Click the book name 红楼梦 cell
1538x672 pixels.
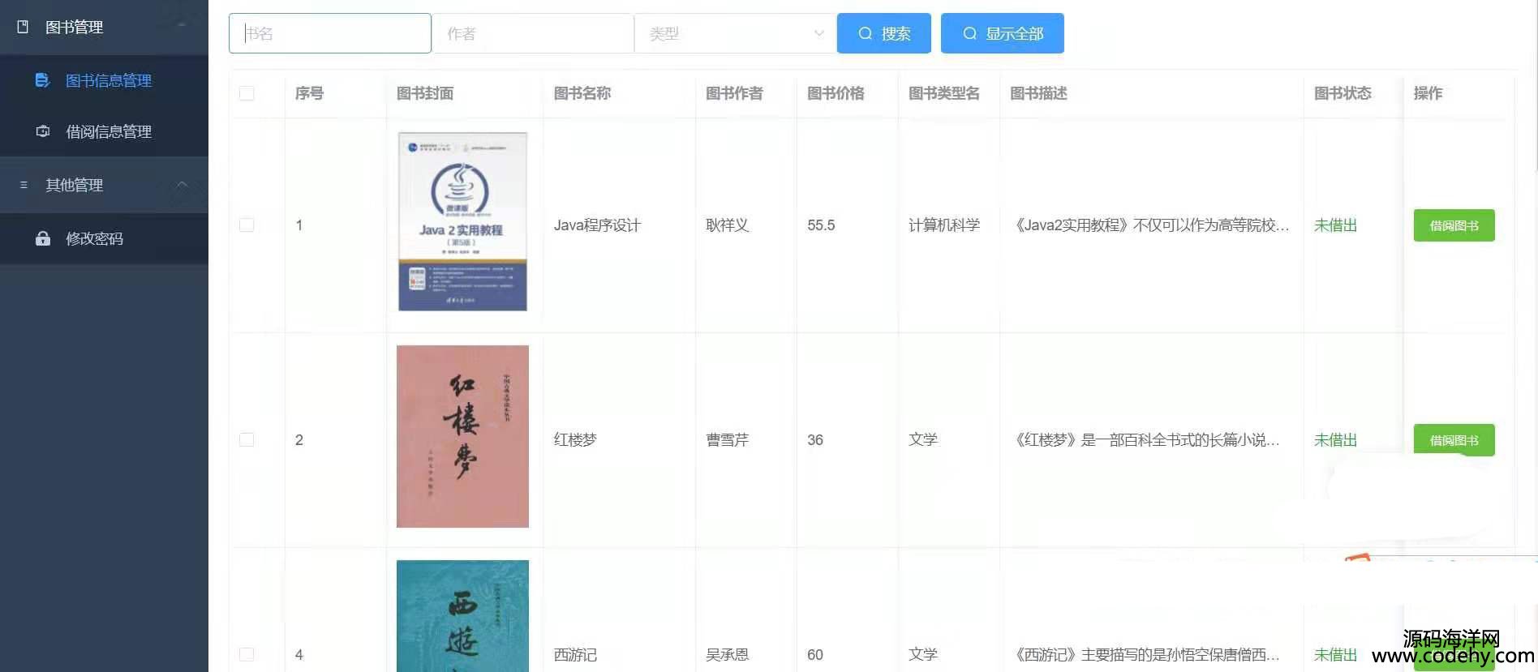[x=575, y=439]
